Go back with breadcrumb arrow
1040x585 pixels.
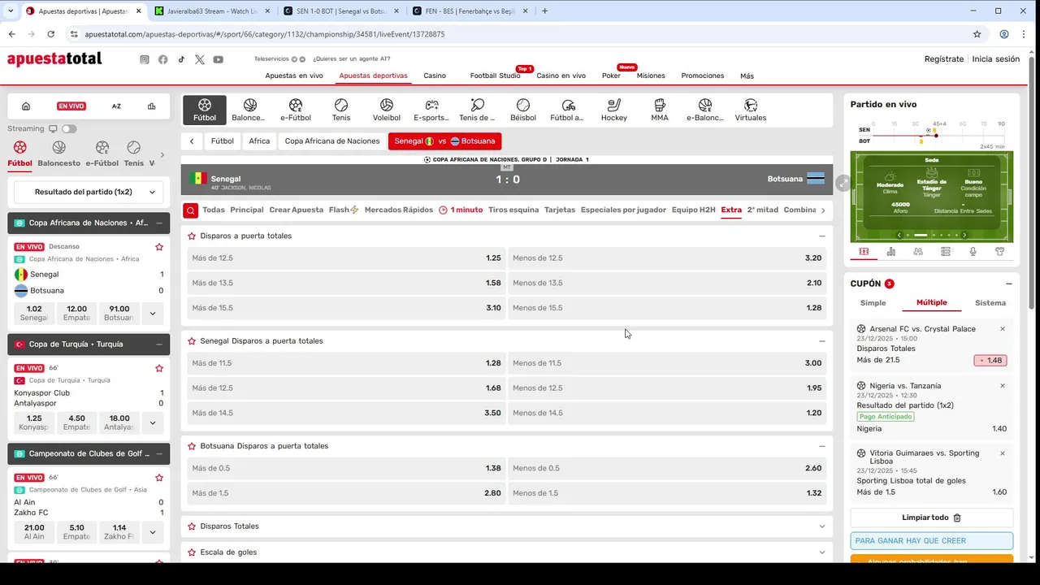tap(192, 141)
